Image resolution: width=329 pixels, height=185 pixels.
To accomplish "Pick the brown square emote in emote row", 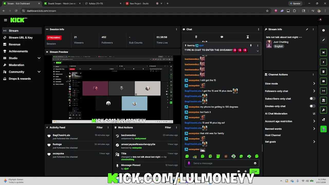I will tap(226, 156).
